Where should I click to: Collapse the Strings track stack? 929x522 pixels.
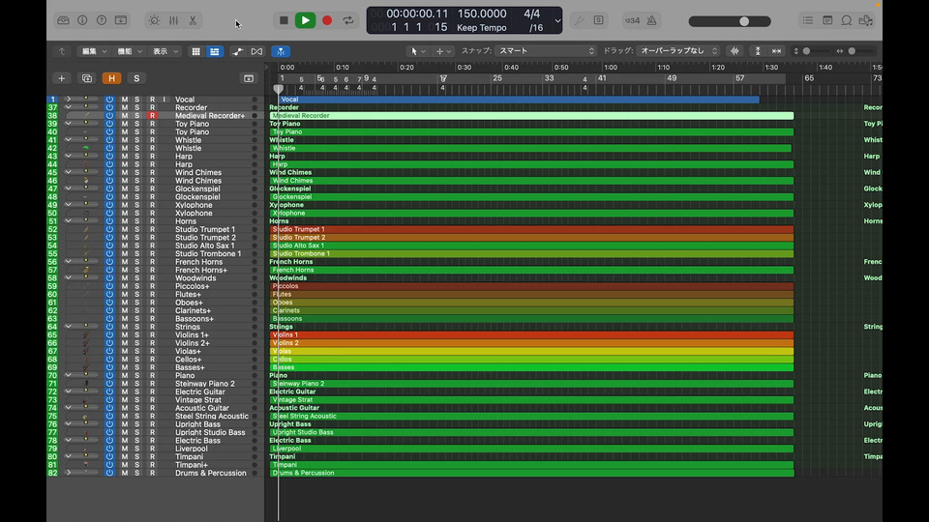pyautogui.click(x=68, y=327)
